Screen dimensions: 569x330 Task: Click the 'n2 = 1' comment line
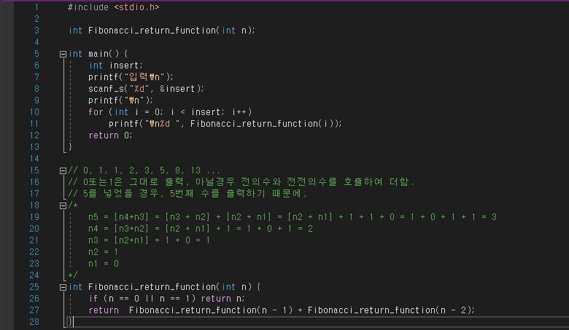click(x=103, y=252)
